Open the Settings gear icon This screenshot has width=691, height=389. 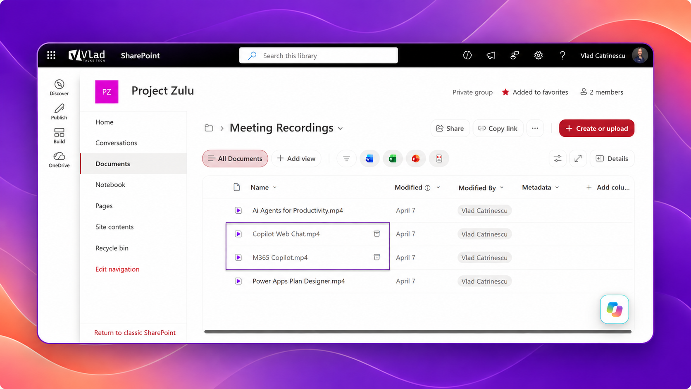(538, 55)
